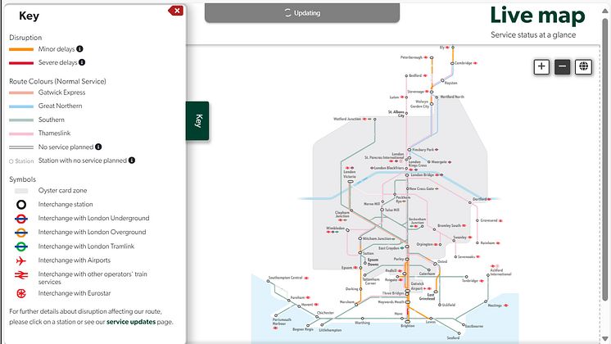
Task: Click the Updating status button
Action: click(302, 13)
